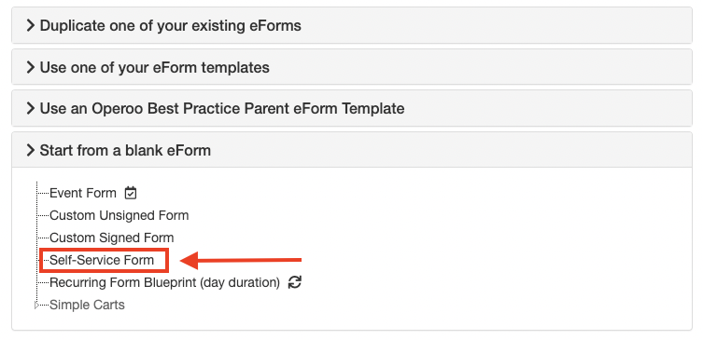Click the chevron beside Operoo Best Practice Parent eForm Template
Screen dimensions: 703x340
(30, 108)
